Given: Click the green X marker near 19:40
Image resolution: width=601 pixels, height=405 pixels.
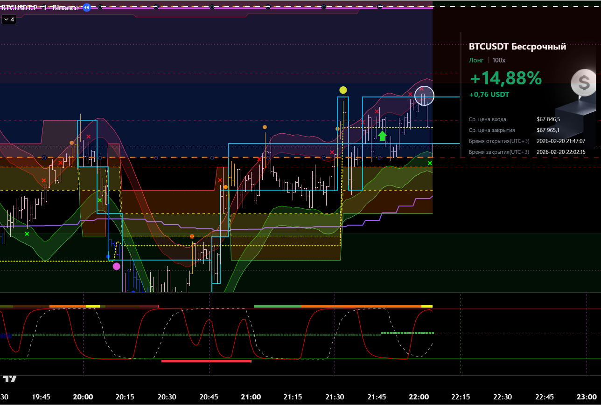Looking at the screenshot, I should point(27,233).
